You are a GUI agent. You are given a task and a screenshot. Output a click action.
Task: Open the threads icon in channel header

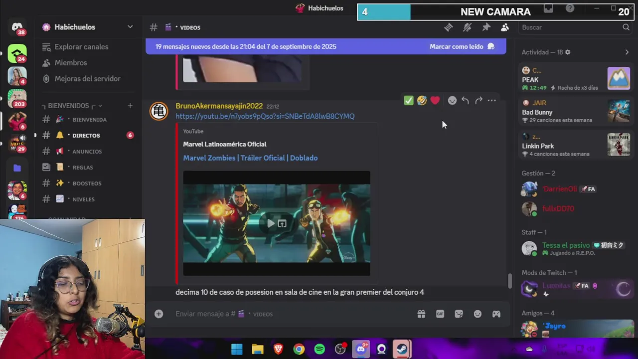tap(448, 27)
